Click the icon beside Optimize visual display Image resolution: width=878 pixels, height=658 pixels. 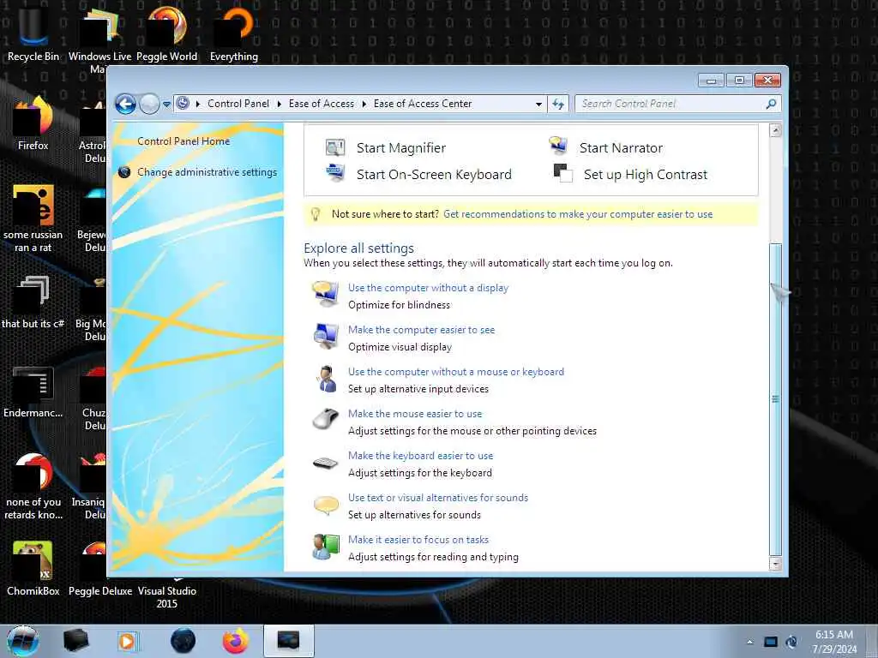(325, 336)
